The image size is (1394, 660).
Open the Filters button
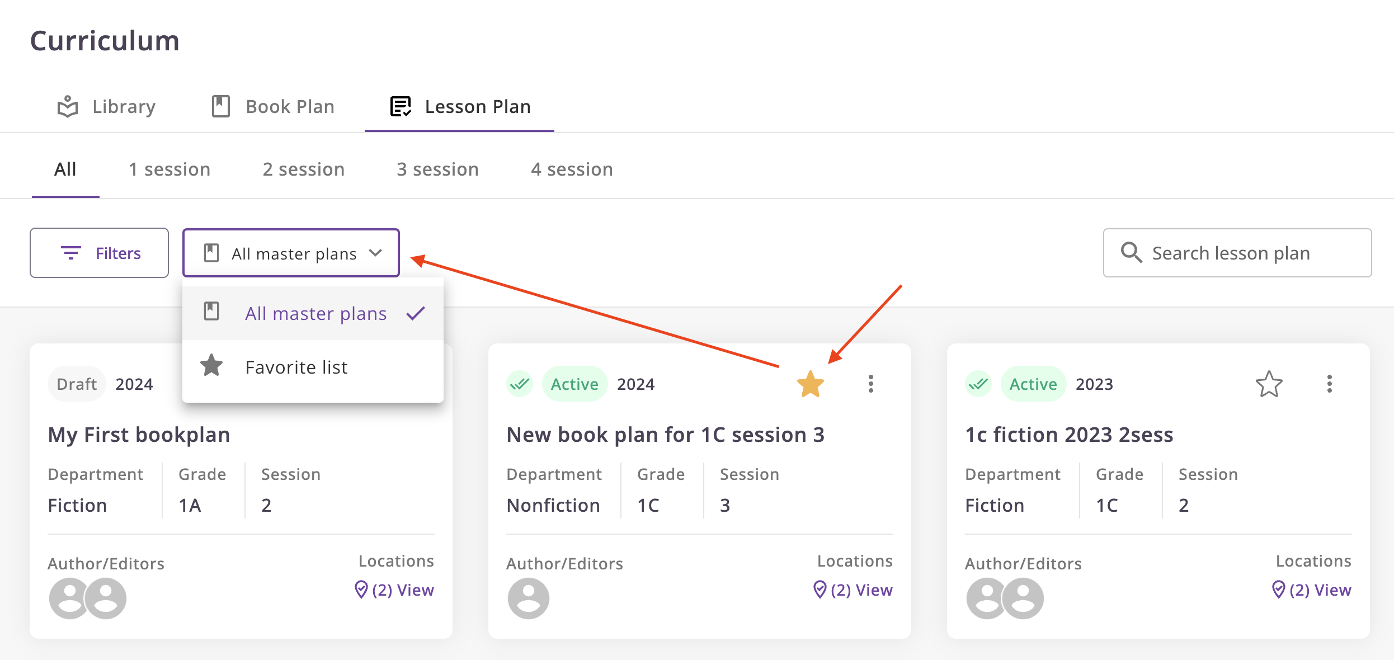99,253
